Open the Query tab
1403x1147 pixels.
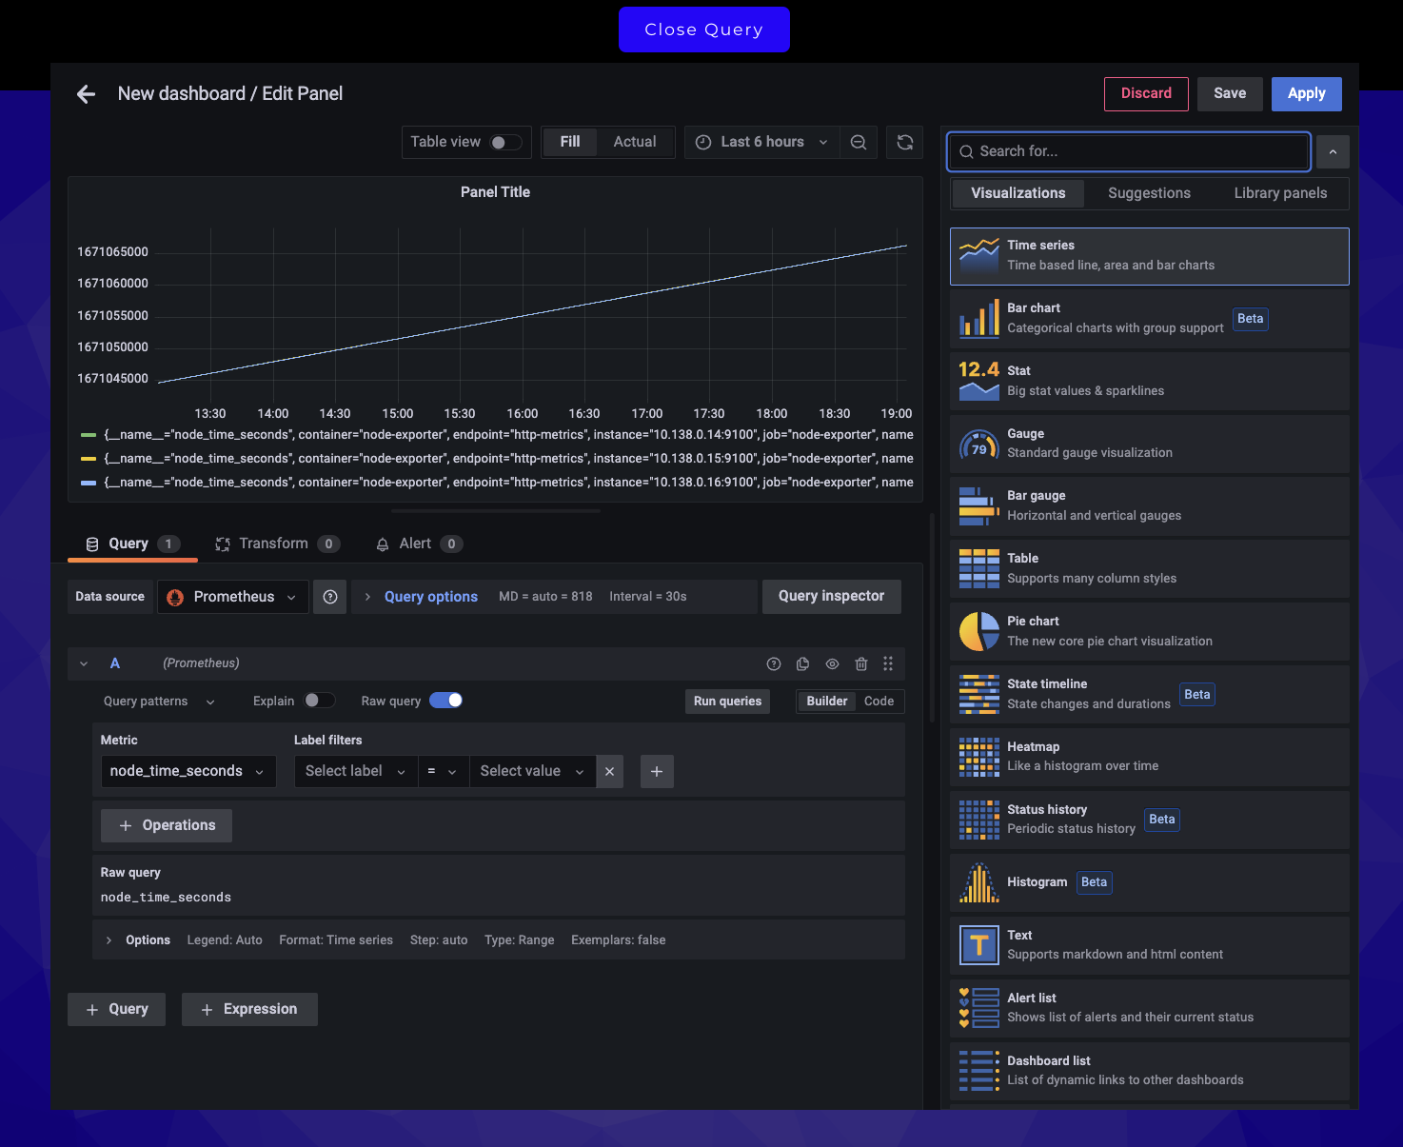point(133,544)
